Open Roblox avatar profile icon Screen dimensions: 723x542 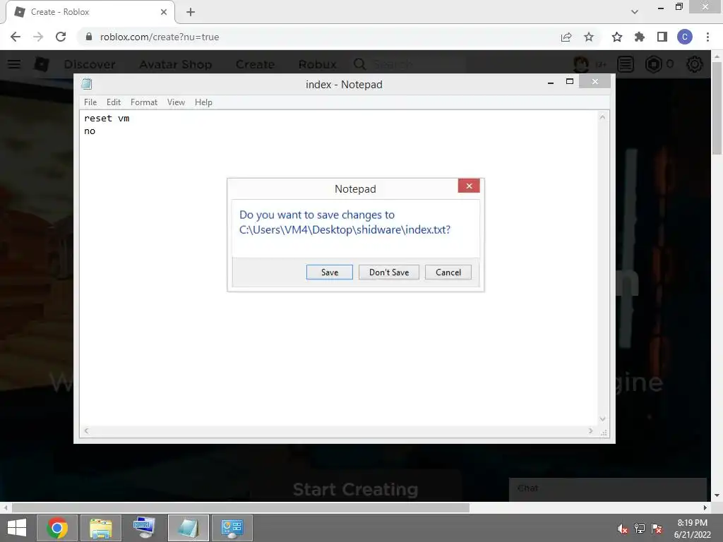point(582,64)
